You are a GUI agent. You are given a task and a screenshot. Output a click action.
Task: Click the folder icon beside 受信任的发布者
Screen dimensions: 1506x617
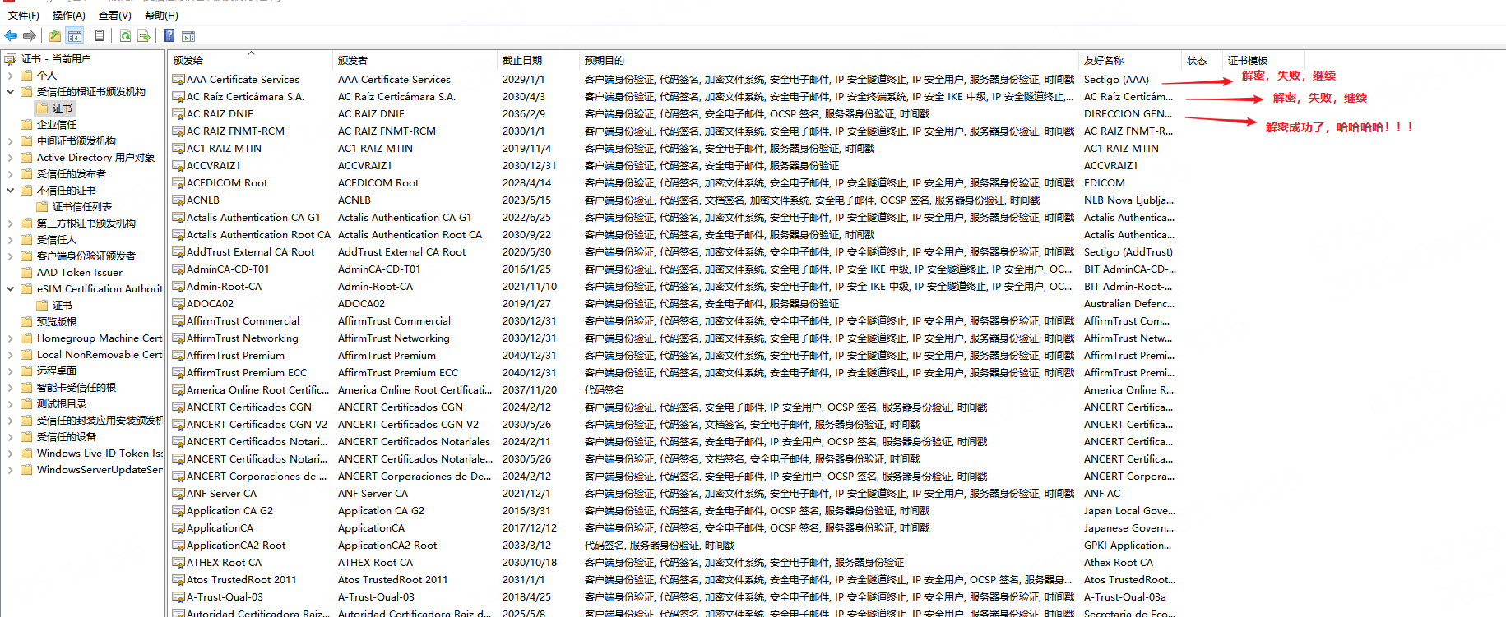[x=26, y=174]
